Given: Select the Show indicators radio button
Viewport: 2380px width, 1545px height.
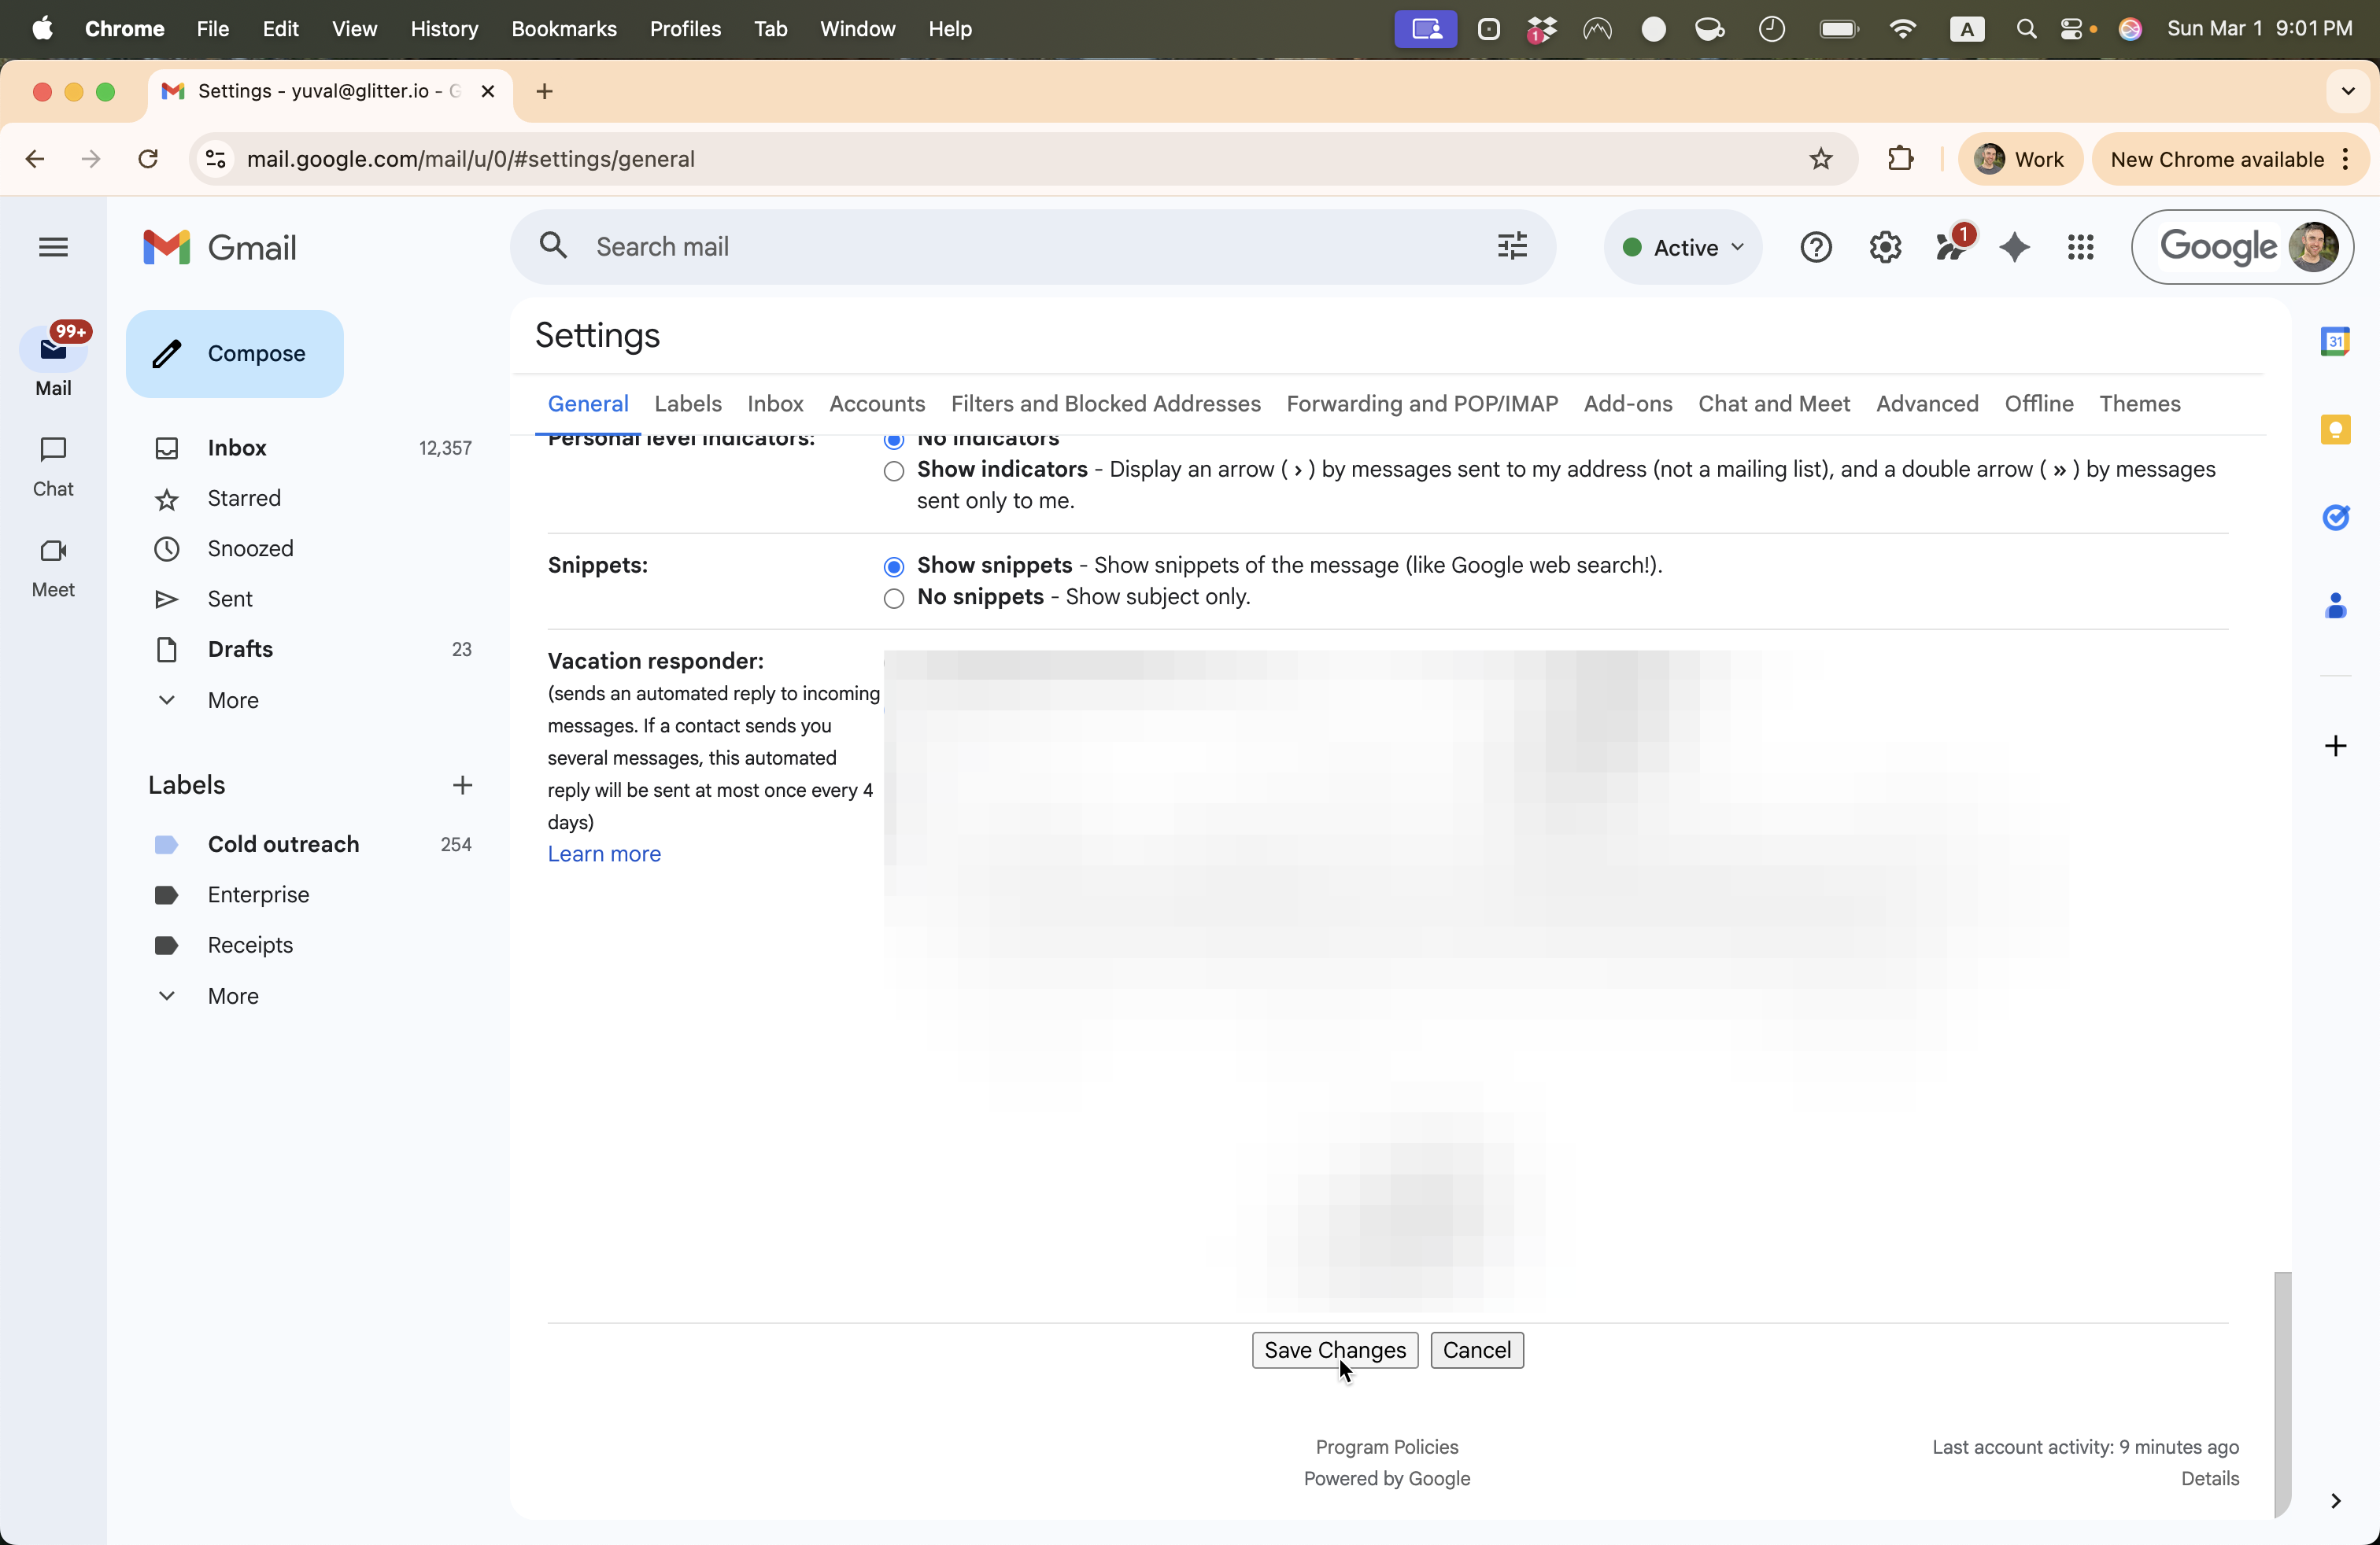Looking at the screenshot, I should coord(894,470).
